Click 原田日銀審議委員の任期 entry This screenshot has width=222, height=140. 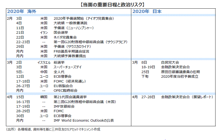tap(180, 72)
